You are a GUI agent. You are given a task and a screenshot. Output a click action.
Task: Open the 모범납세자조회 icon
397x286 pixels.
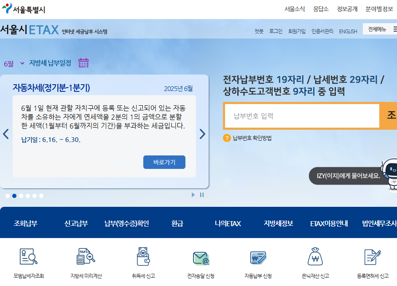point(29,257)
